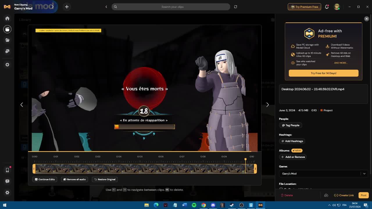372x209 pixels.
Task: Open OBS Studio from the taskbar
Action: (241, 205)
